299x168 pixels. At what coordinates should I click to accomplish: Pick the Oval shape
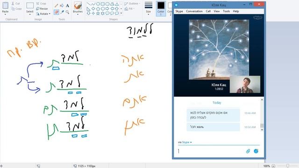(98, 4)
